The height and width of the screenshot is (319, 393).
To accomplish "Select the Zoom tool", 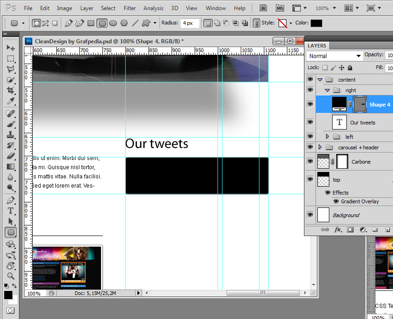I will 11,276.
